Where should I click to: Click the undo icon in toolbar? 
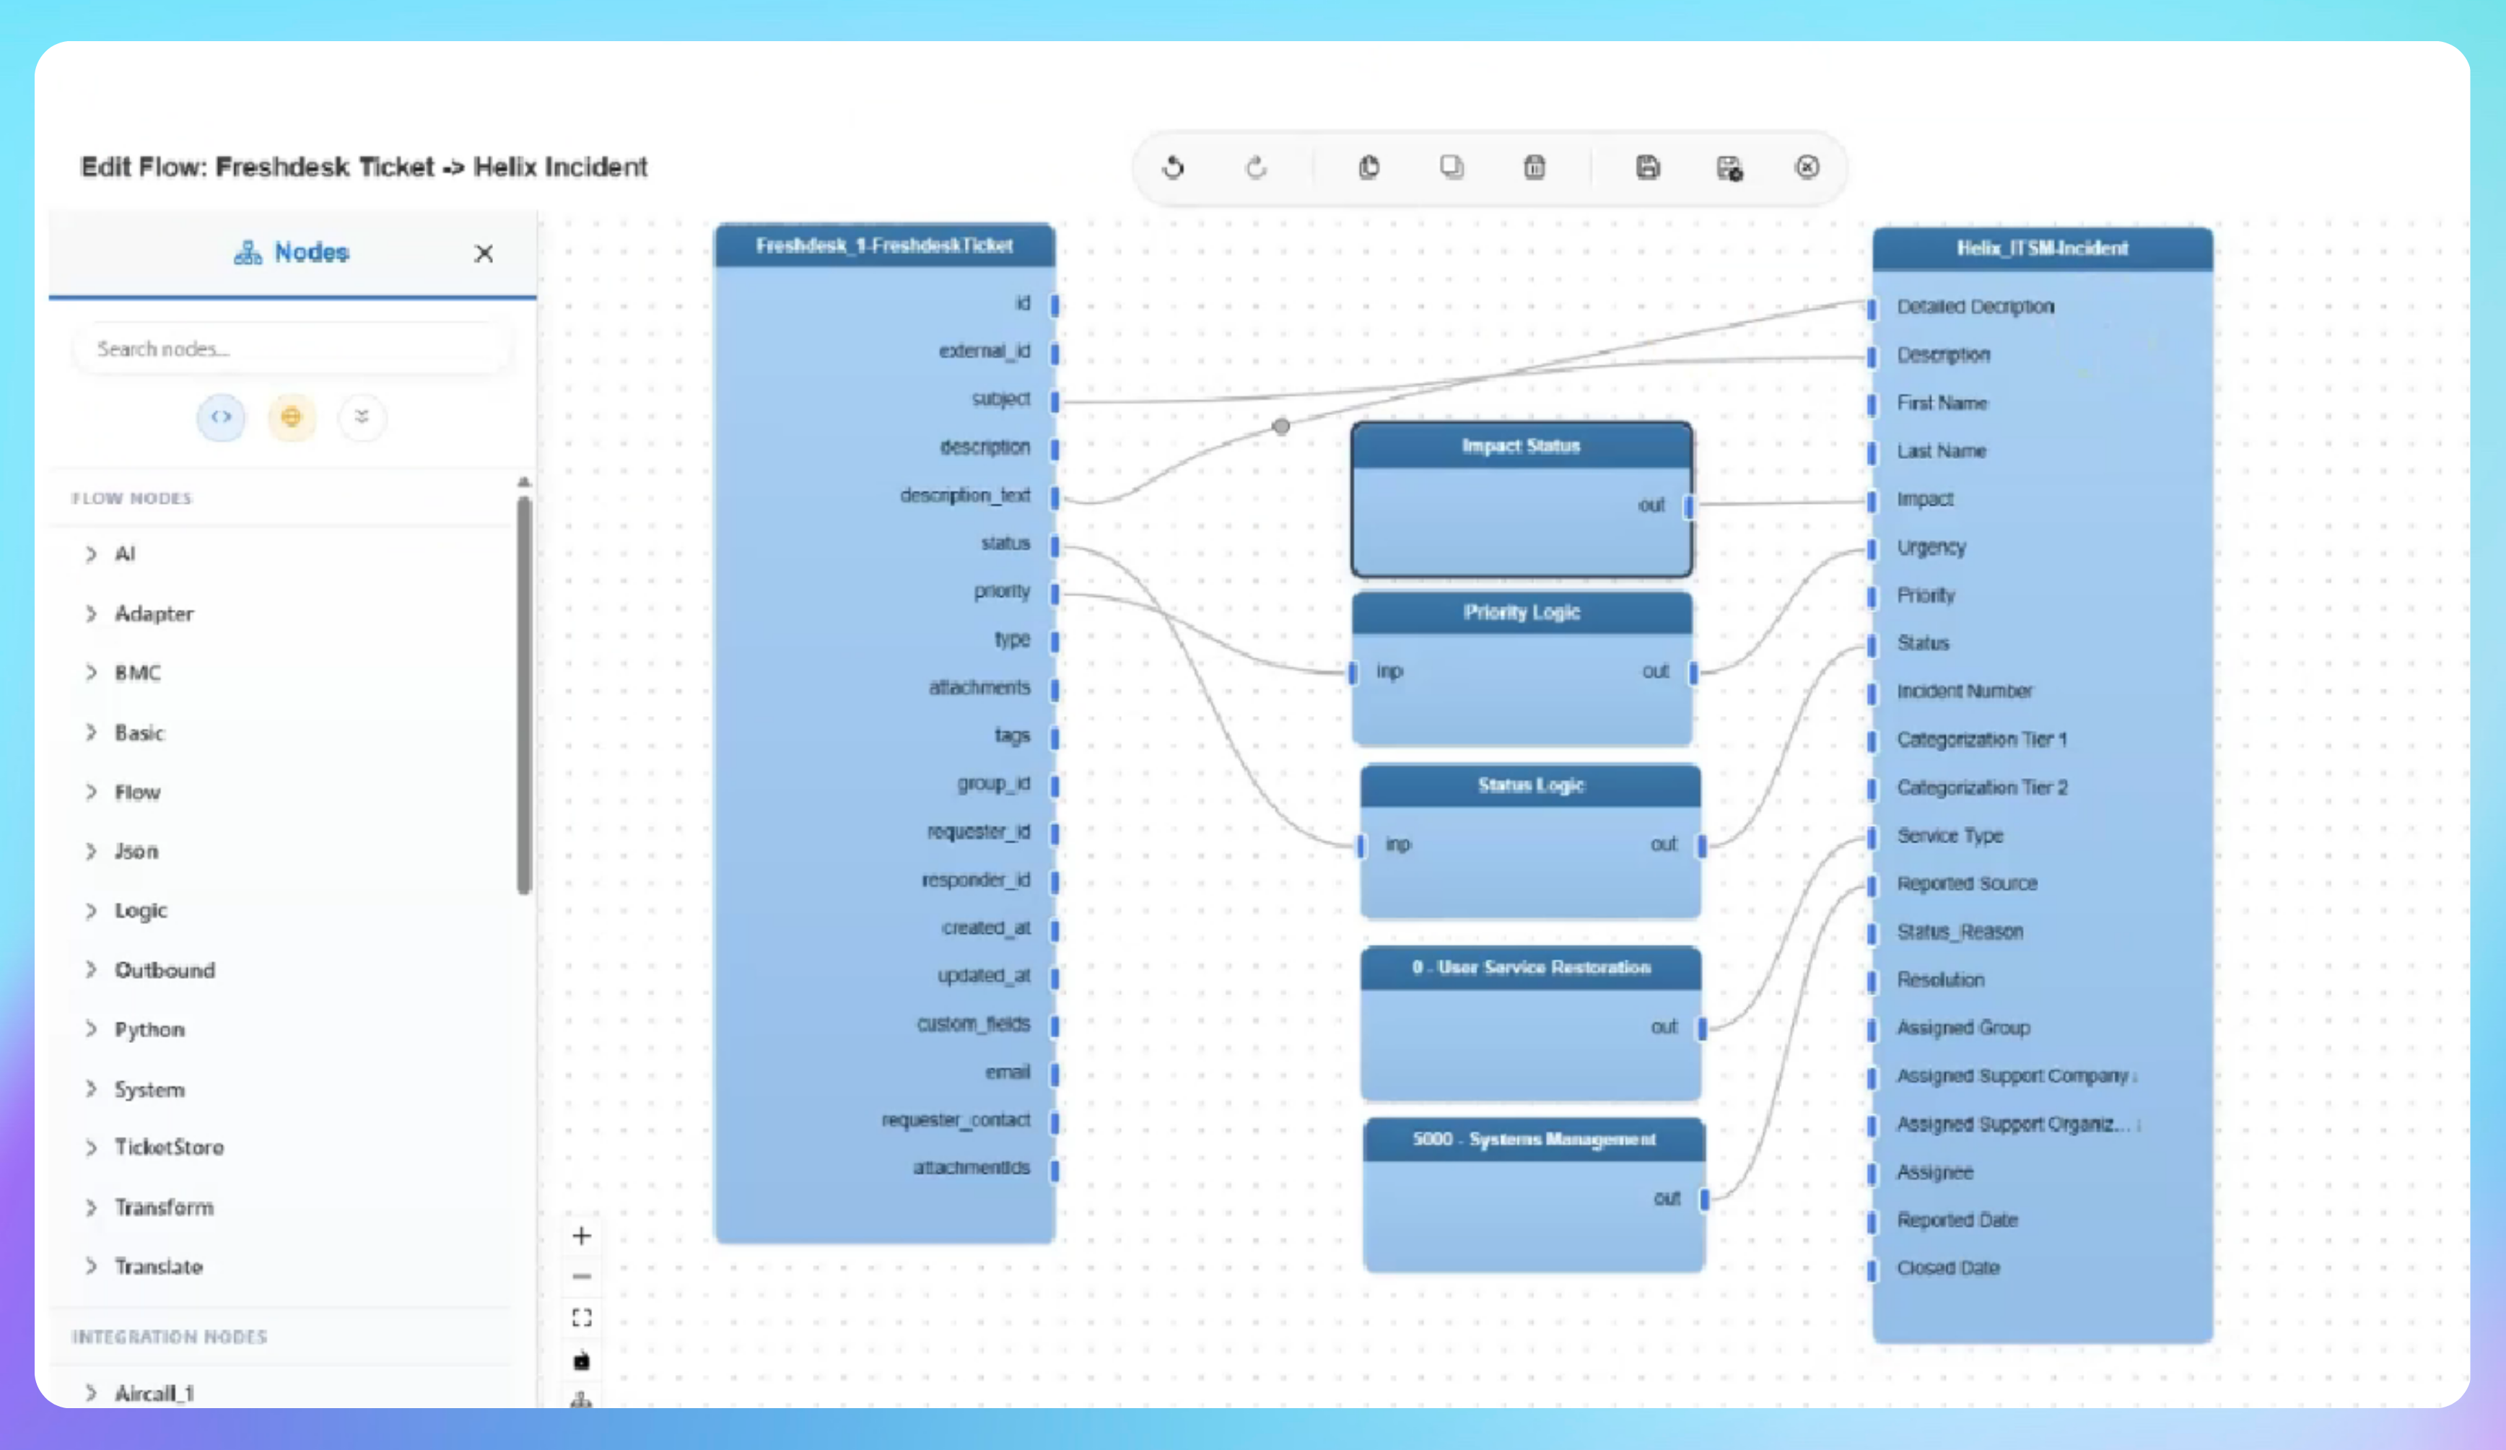(x=1174, y=167)
